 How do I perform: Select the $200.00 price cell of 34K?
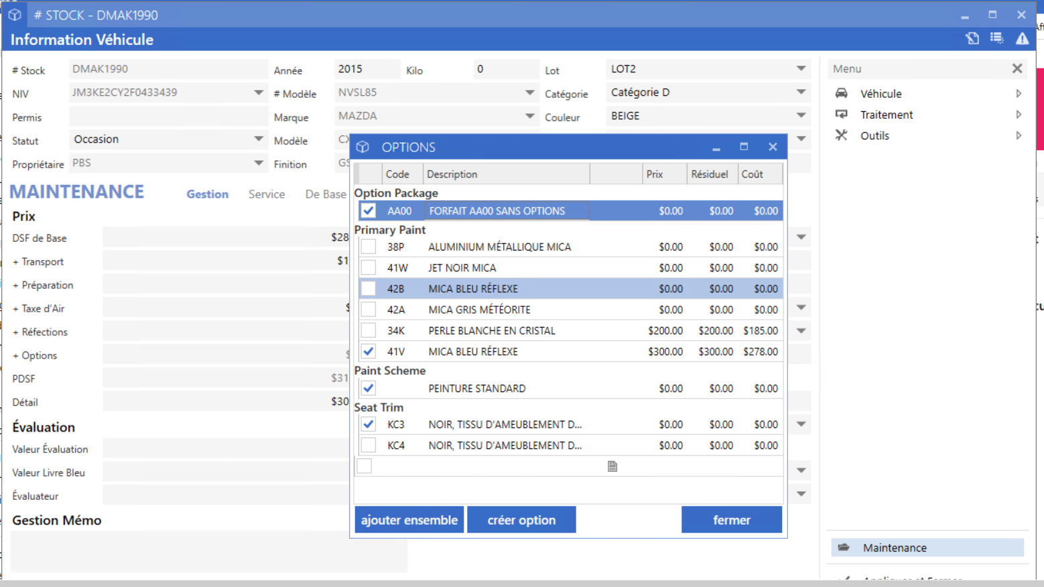pos(665,330)
